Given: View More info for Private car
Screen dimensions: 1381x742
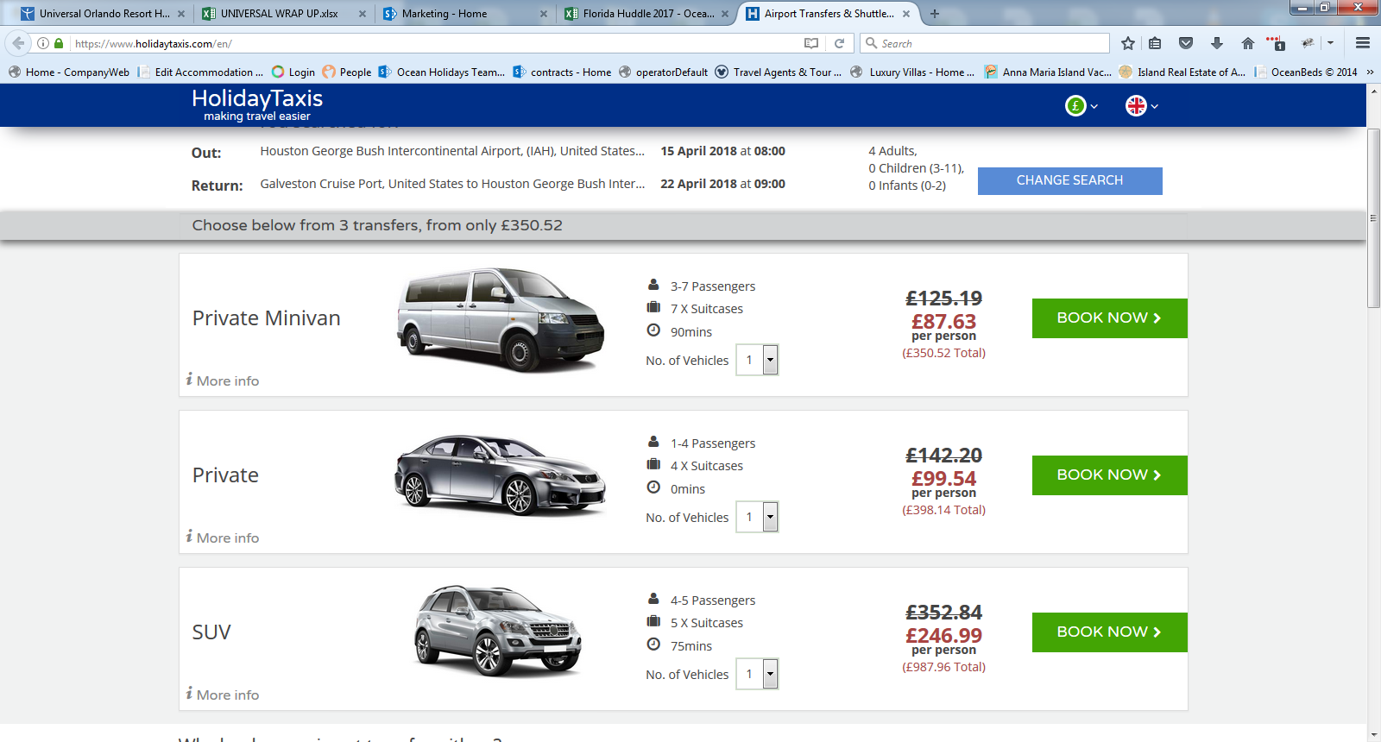Looking at the screenshot, I should (x=223, y=538).
